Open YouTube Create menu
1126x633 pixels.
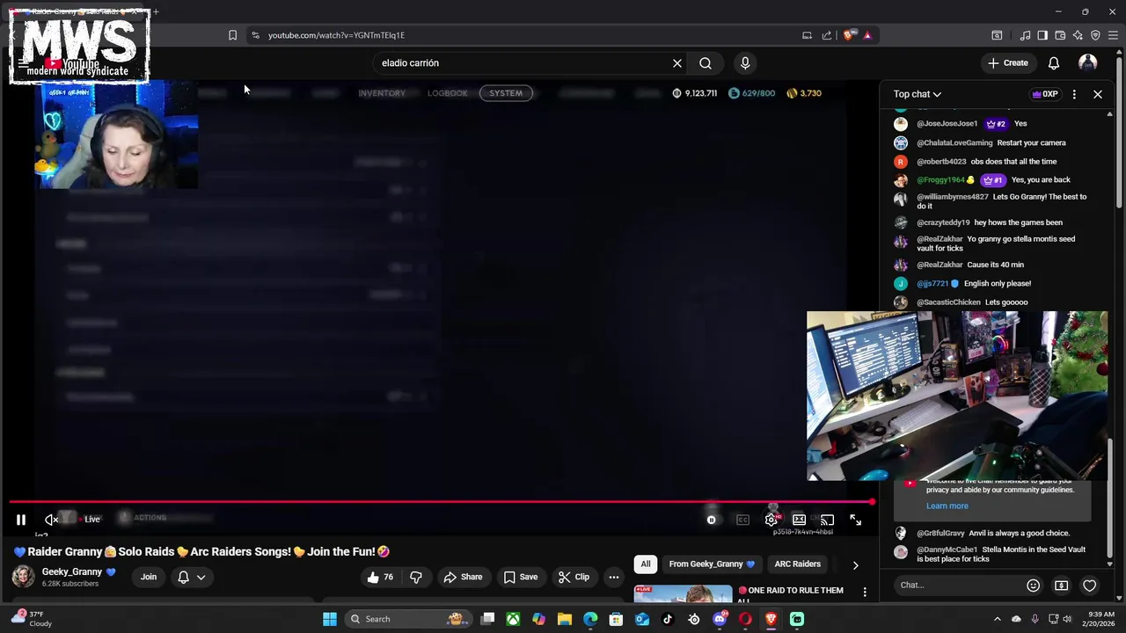pyautogui.click(x=1008, y=63)
